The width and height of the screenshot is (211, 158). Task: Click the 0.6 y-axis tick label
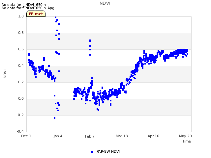(21, 49)
